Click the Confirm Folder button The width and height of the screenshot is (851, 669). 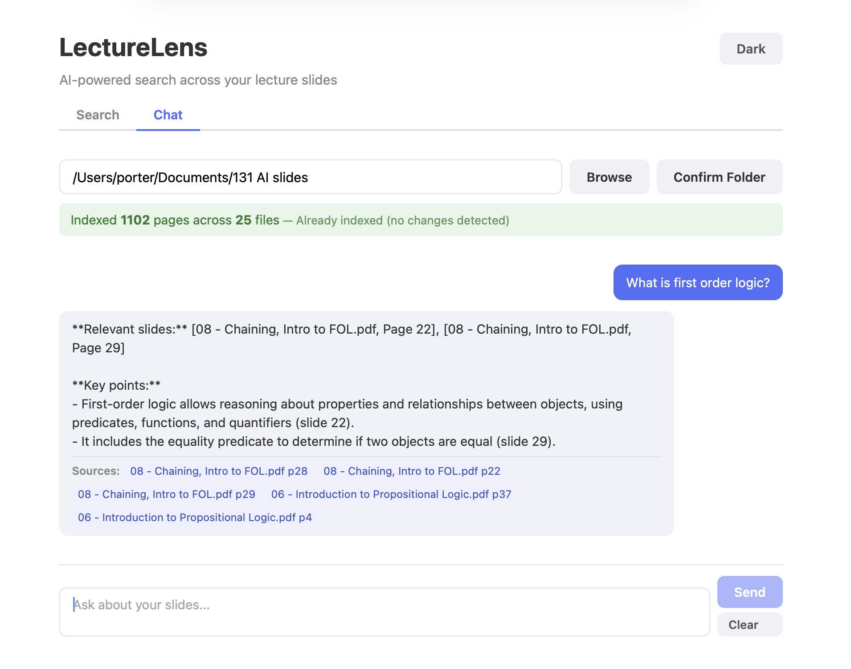click(x=719, y=177)
